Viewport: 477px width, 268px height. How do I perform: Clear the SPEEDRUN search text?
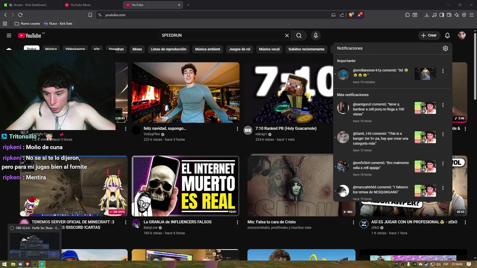[287, 35]
